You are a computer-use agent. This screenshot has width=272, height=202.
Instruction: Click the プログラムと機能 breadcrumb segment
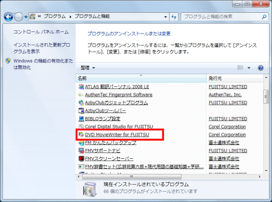click(92, 17)
